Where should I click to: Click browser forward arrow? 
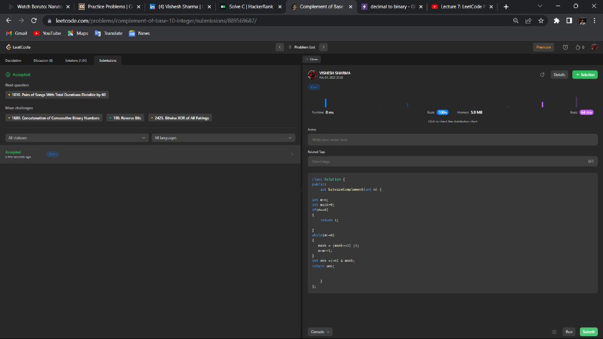pyautogui.click(x=21, y=21)
